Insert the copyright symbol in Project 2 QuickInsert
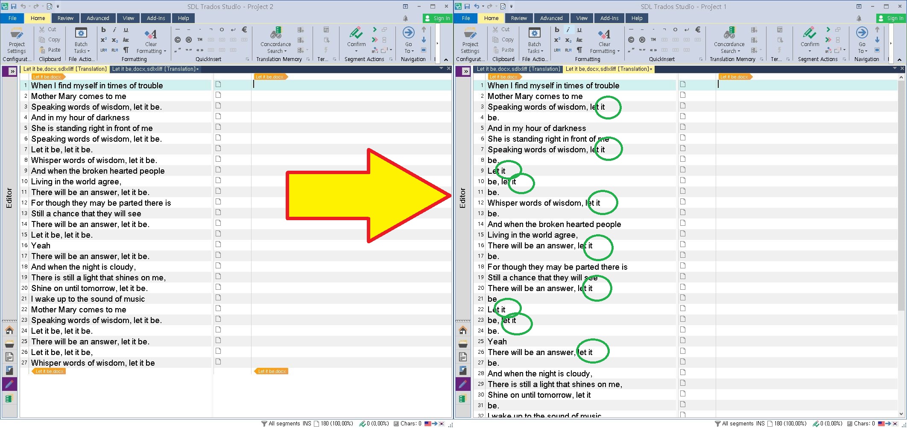Viewport: 907px width, 428px height. (x=178, y=40)
